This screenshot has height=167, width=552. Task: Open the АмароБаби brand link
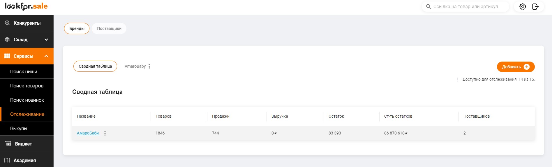[x=88, y=133]
